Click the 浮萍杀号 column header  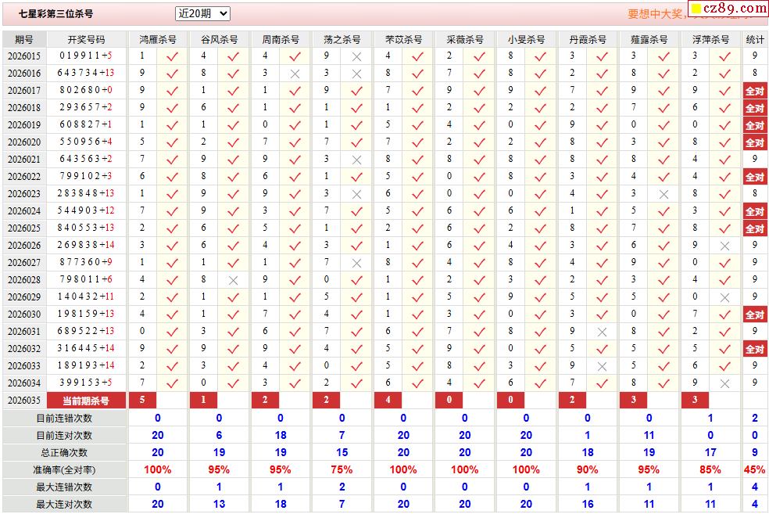710,39
